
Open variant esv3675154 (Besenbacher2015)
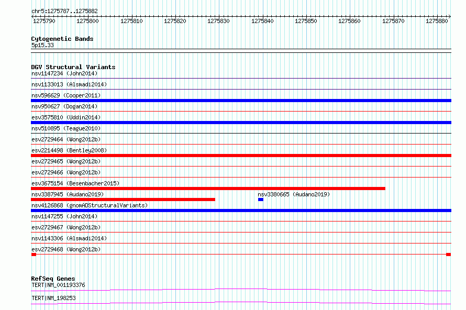pyautogui.click(x=75, y=183)
